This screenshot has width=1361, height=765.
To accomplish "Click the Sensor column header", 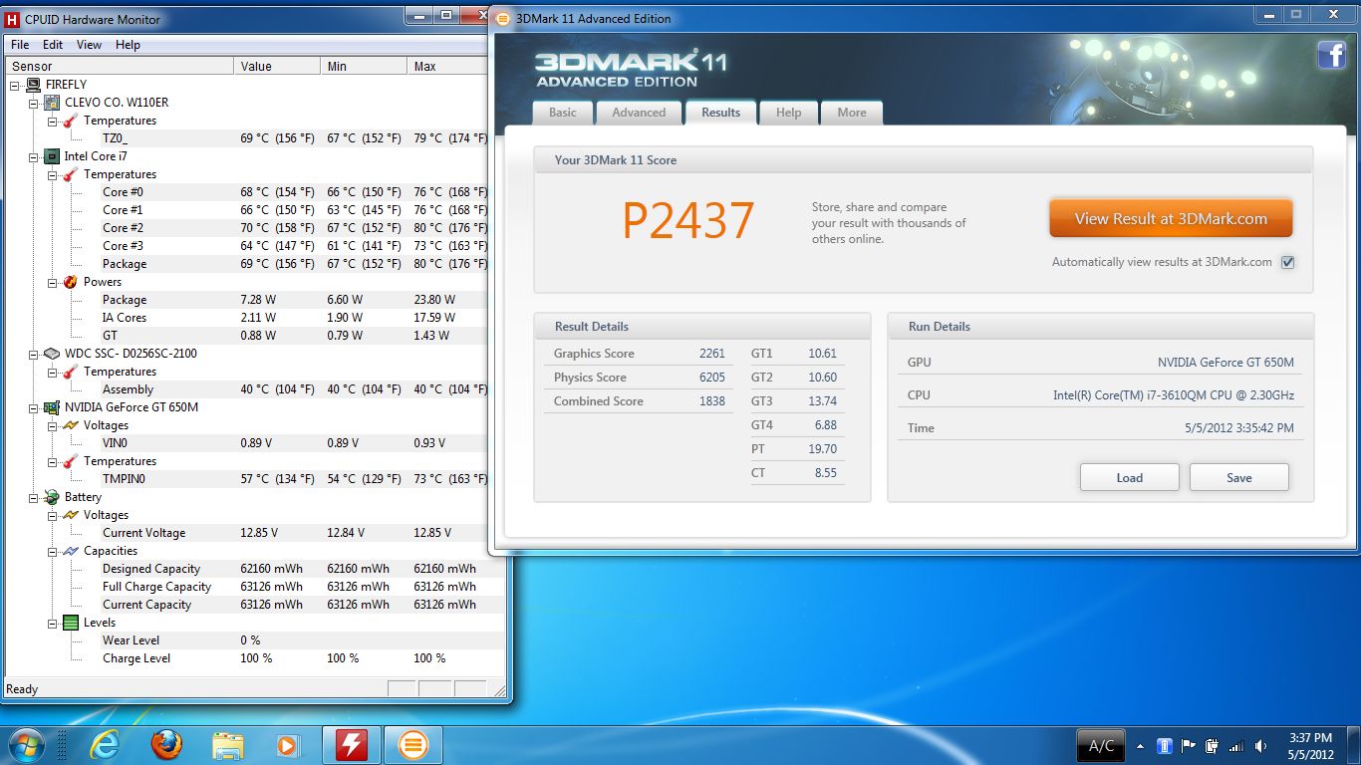I will coord(119,67).
